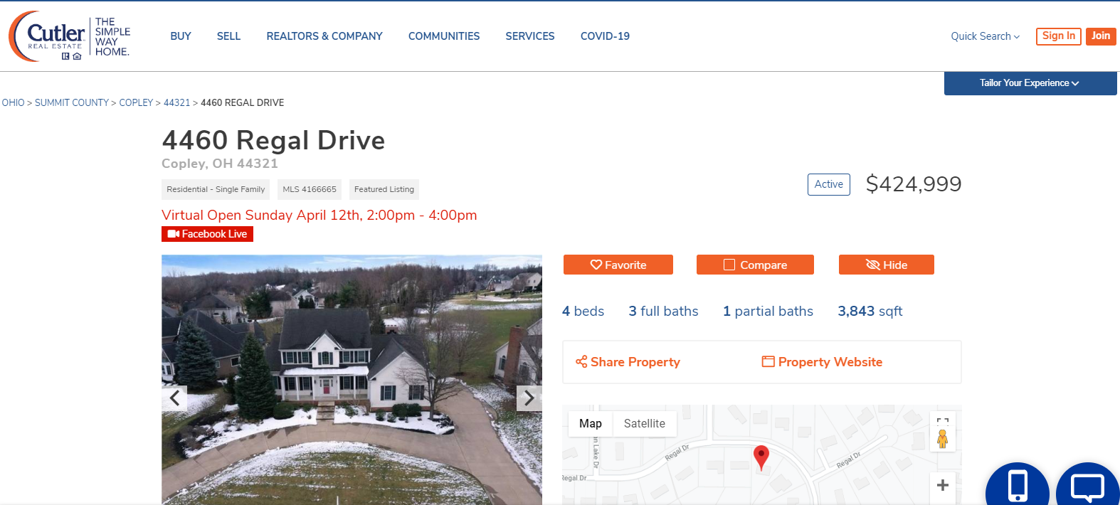
Task: Open the BUY menu
Action: [x=181, y=36]
